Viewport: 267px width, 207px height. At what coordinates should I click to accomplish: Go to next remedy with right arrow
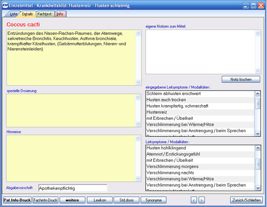[201, 200]
